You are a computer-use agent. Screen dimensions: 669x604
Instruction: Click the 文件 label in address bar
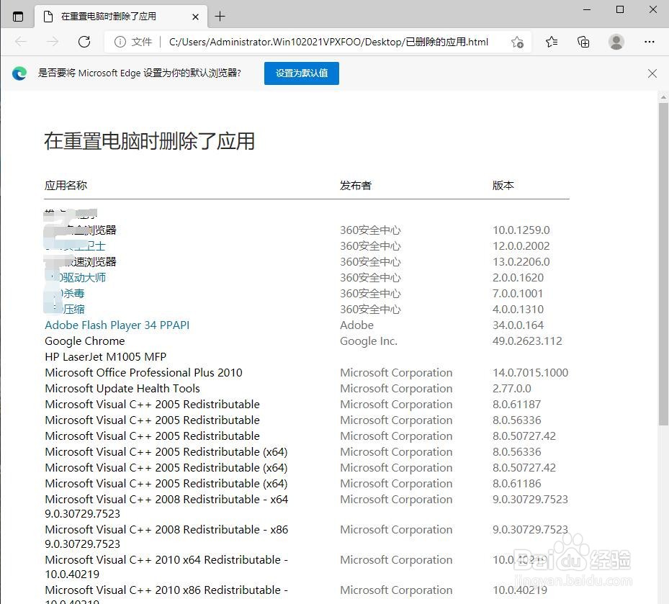click(x=142, y=42)
